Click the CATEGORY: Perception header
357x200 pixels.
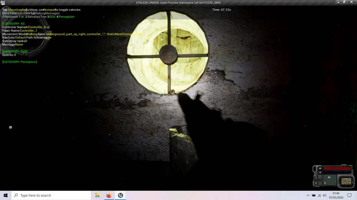(20, 62)
